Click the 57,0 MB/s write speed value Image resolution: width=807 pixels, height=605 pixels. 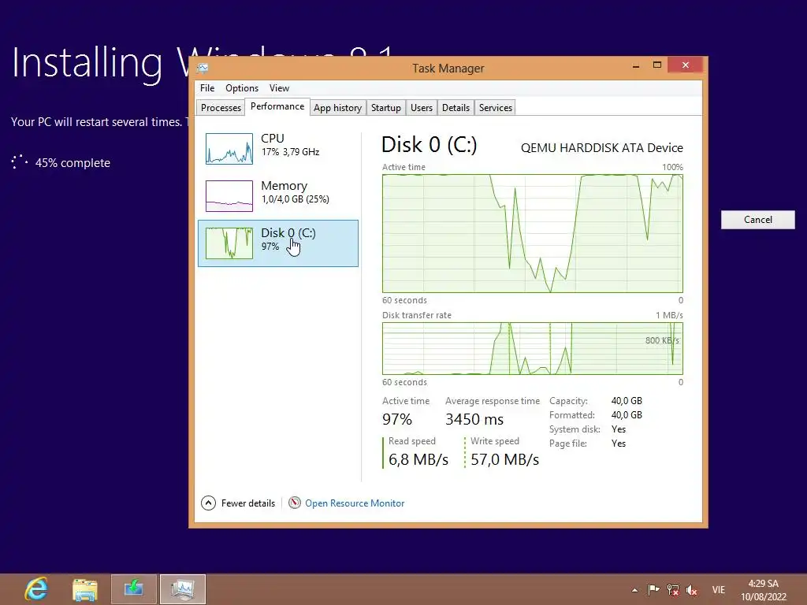click(505, 459)
